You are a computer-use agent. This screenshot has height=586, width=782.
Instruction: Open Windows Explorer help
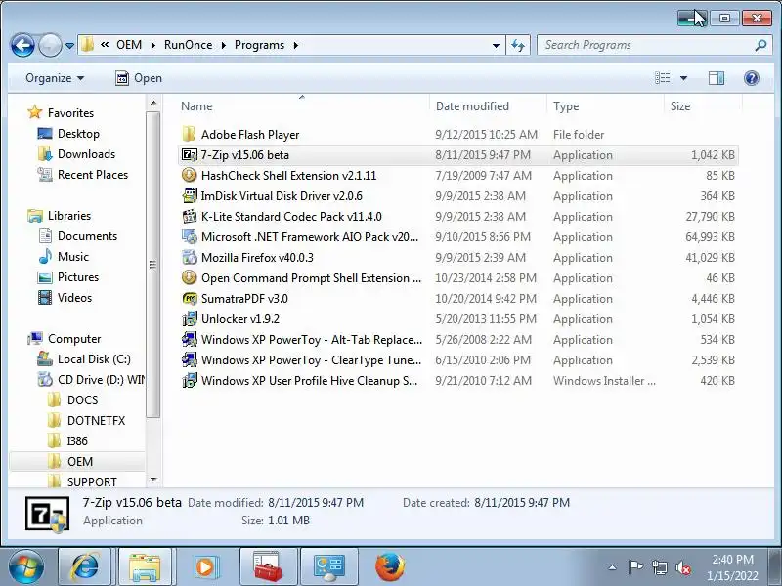[751, 78]
